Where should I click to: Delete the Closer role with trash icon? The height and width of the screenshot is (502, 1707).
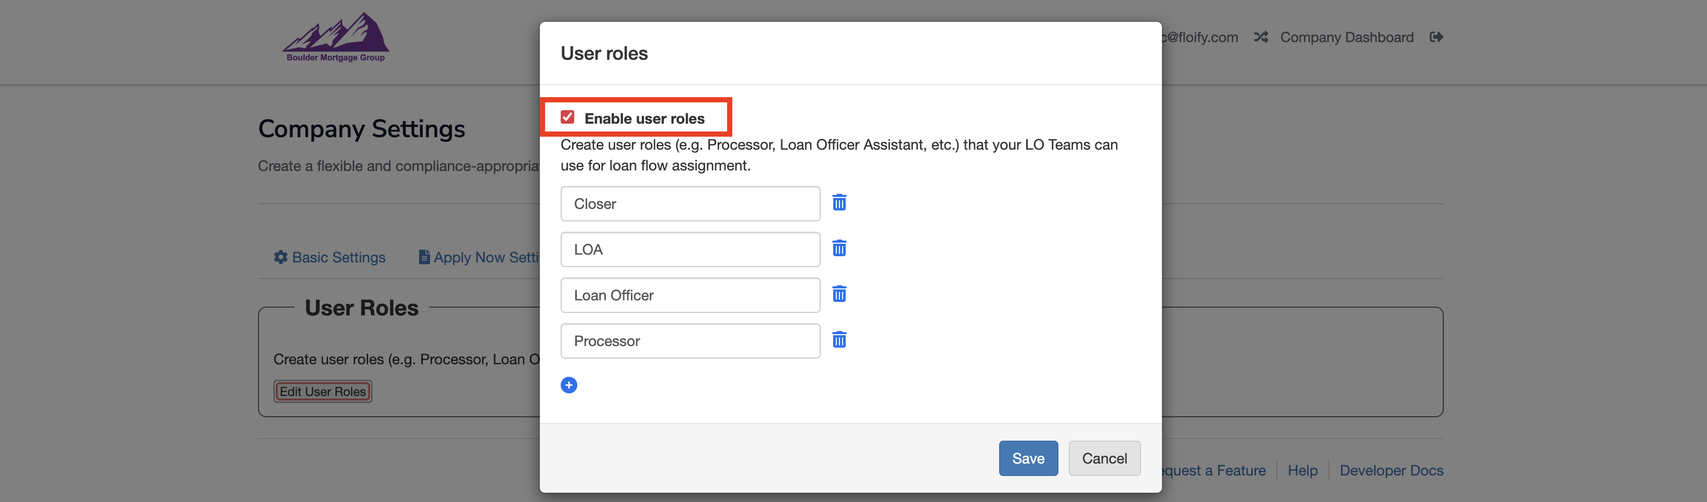coord(839,203)
